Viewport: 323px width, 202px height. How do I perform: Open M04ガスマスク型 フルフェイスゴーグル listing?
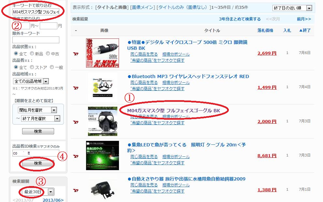pyautogui.click(x=174, y=111)
